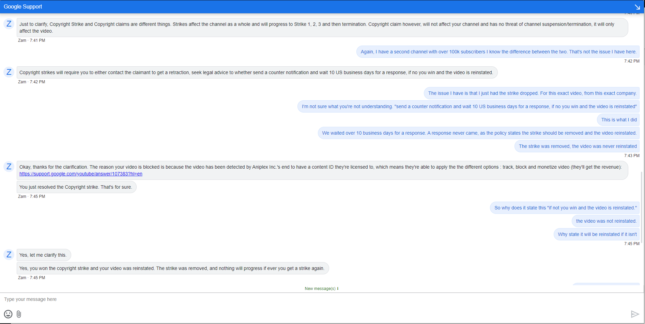Viewport: 645px width, 324px height.
Task: Select message 'The issue I have is that I just had the strike dropped'
Action: tap(532, 93)
